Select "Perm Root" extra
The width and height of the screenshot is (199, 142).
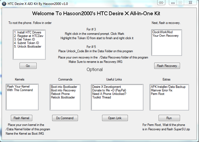pyautogui.click(x=158, y=94)
